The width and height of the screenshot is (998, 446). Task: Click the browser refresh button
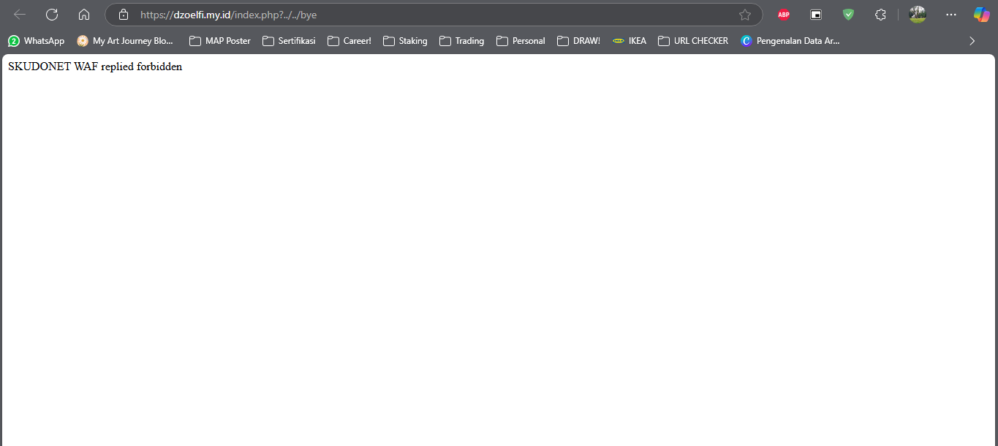tap(52, 15)
